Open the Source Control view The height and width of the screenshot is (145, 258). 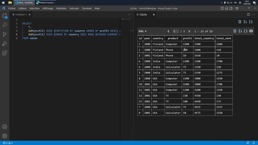pos(4,34)
